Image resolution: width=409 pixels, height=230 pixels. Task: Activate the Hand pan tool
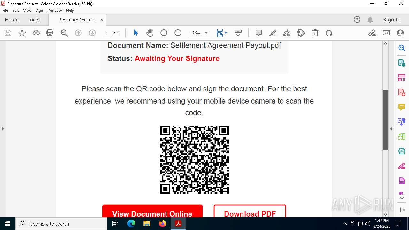click(150, 33)
